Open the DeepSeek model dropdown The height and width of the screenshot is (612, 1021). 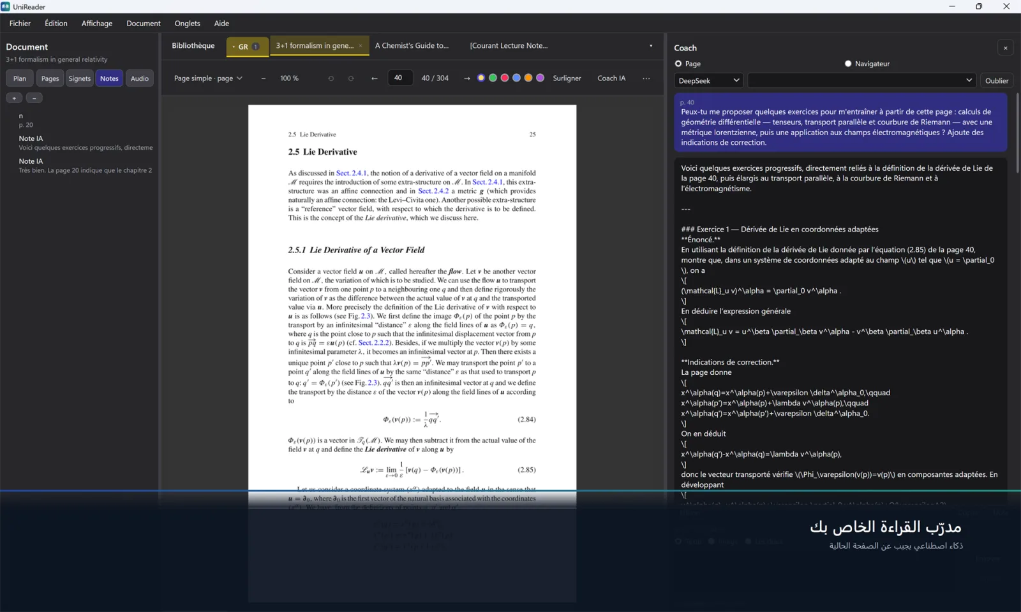tap(708, 80)
